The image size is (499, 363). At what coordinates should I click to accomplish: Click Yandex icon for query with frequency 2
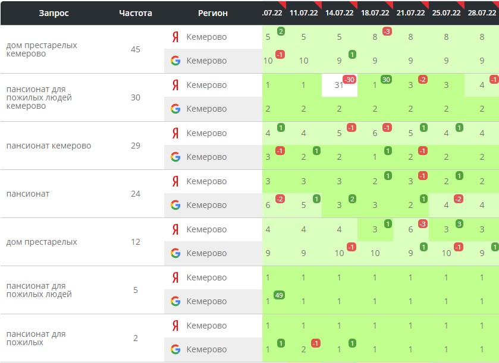coord(175,326)
